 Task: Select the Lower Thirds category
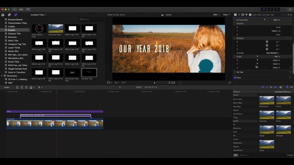[14, 48]
